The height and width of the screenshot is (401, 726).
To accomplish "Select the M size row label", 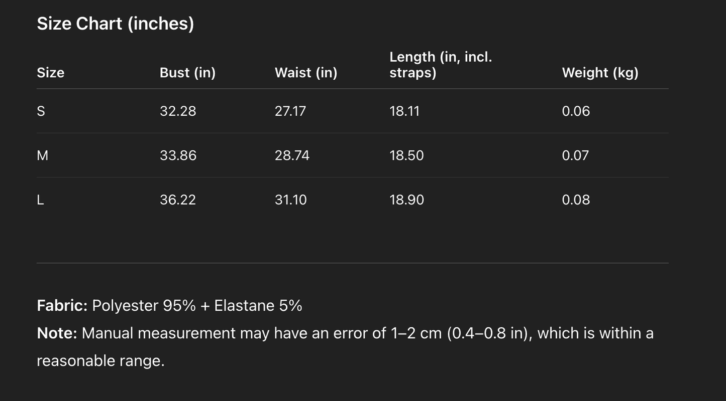I will (x=43, y=155).
